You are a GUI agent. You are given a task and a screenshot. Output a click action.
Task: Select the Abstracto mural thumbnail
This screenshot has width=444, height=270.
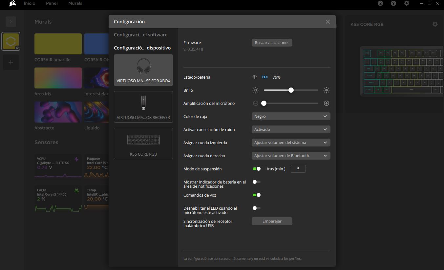(58, 112)
